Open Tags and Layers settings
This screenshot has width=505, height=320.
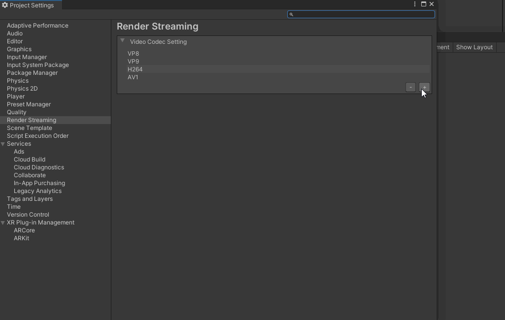(x=30, y=199)
